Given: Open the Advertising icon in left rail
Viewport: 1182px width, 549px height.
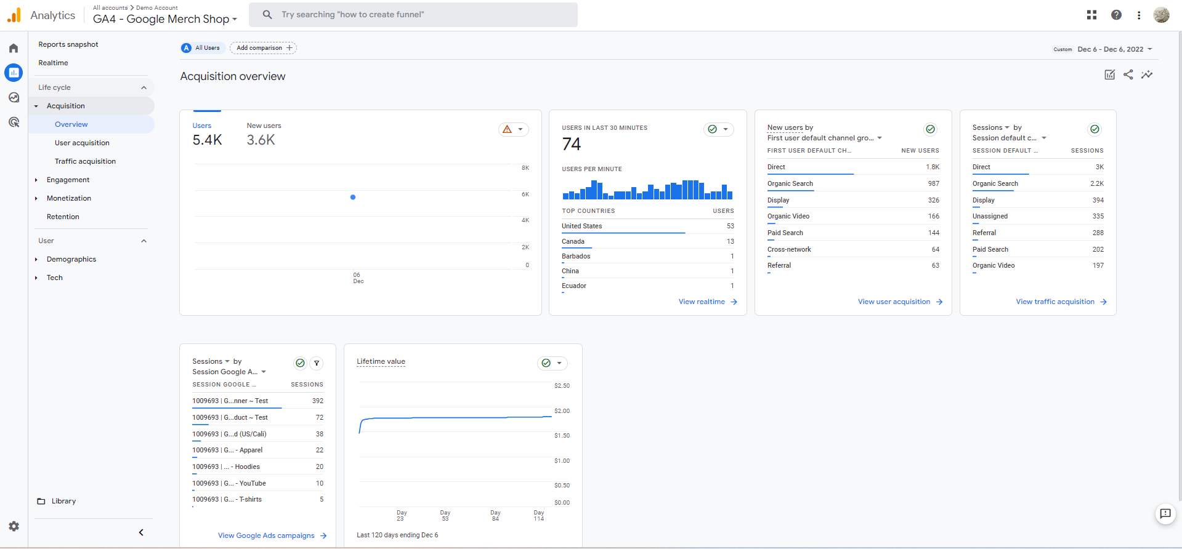Looking at the screenshot, I should pyautogui.click(x=14, y=122).
